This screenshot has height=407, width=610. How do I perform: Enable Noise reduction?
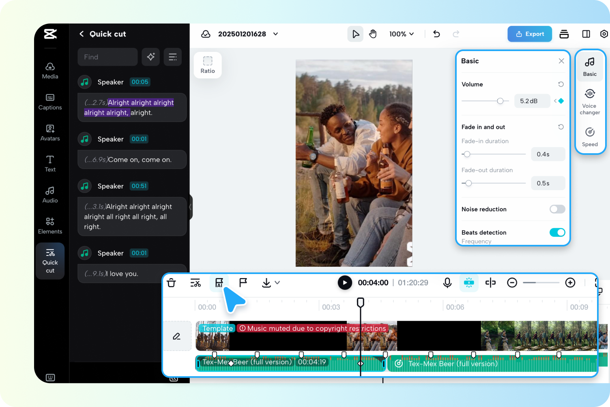557,209
